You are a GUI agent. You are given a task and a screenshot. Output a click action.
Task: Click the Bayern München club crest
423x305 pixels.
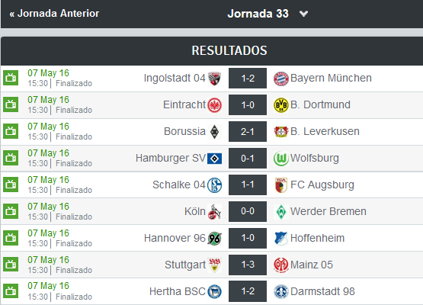(280, 79)
